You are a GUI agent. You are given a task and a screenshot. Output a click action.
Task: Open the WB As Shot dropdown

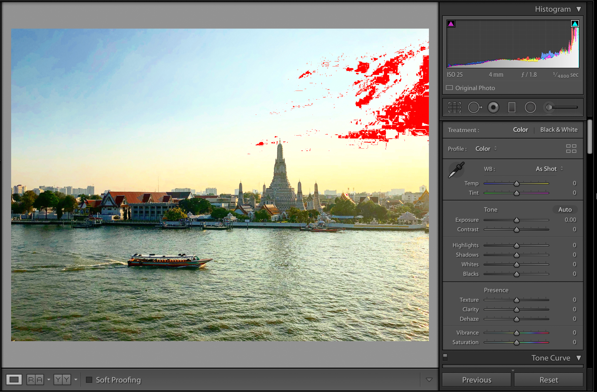pyautogui.click(x=549, y=169)
